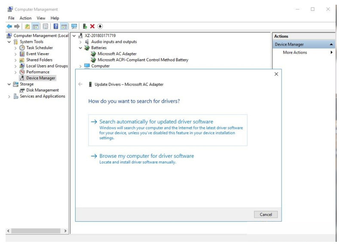Click the Properties icon in toolbar

(x=46, y=27)
